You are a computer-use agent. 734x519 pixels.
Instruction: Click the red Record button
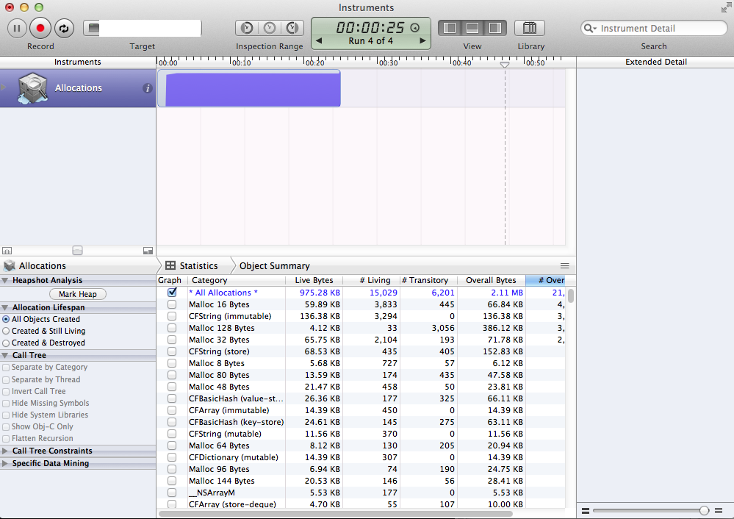(40, 28)
